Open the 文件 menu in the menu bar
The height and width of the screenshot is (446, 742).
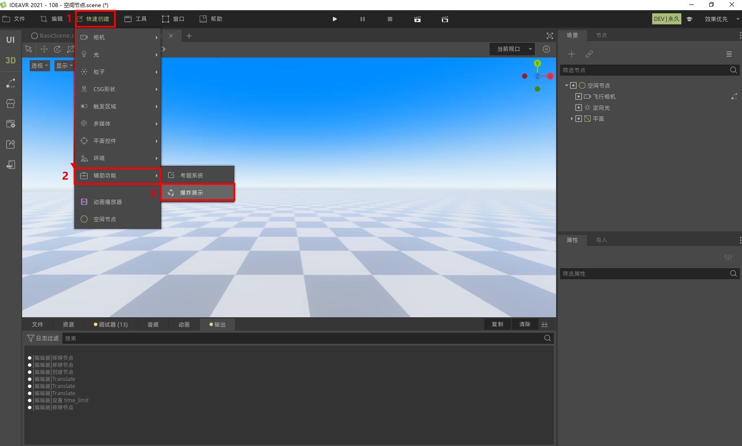pyautogui.click(x=14, y=19)
